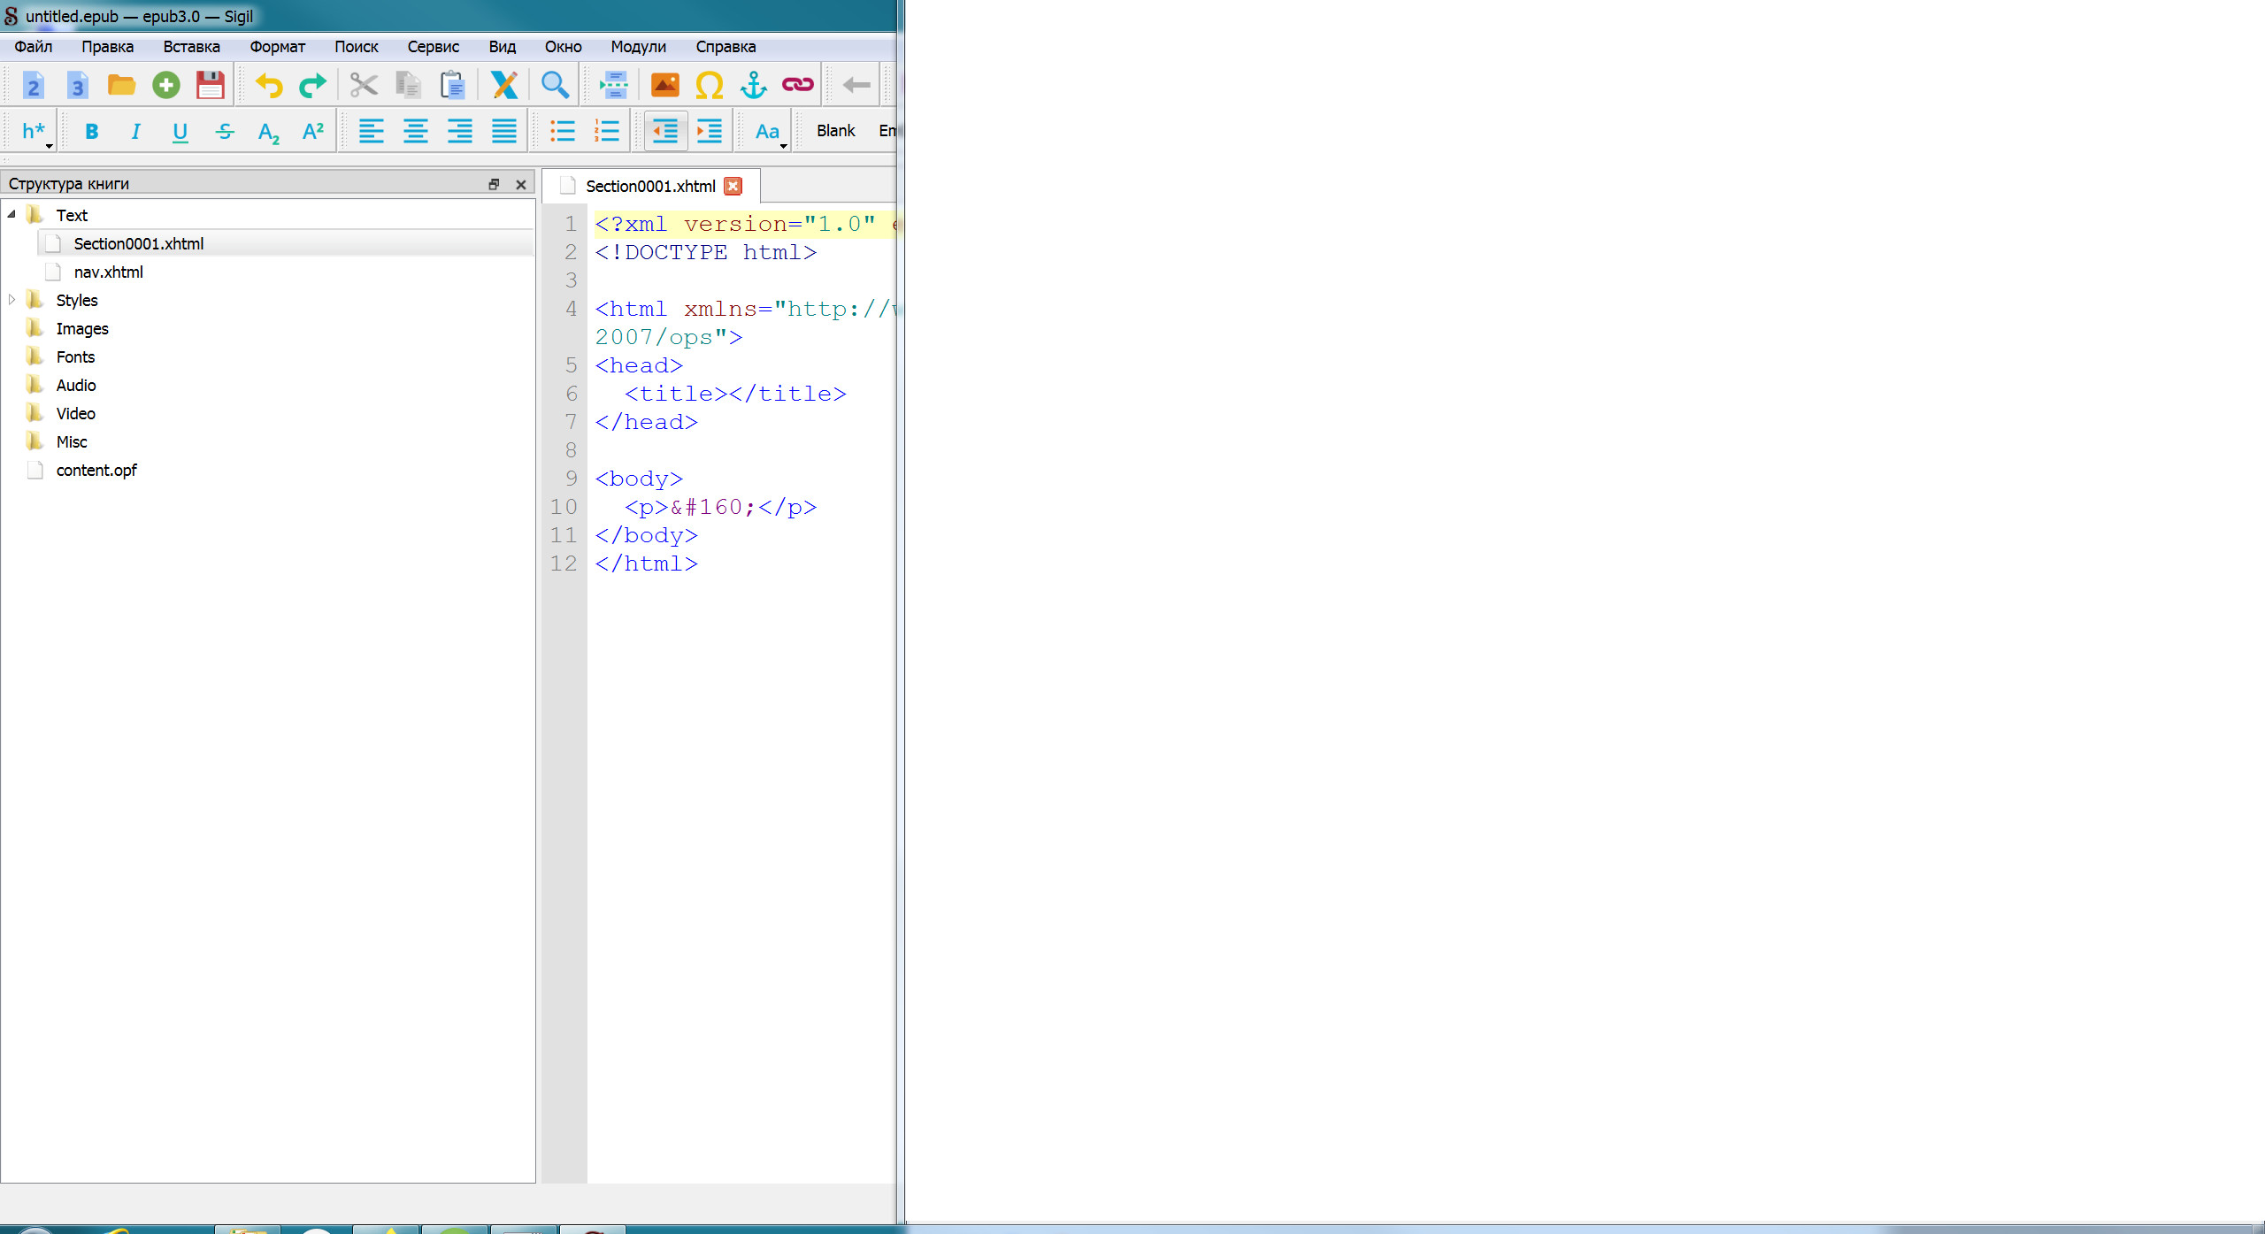Open the Модули menu

(x=638, y=47)
